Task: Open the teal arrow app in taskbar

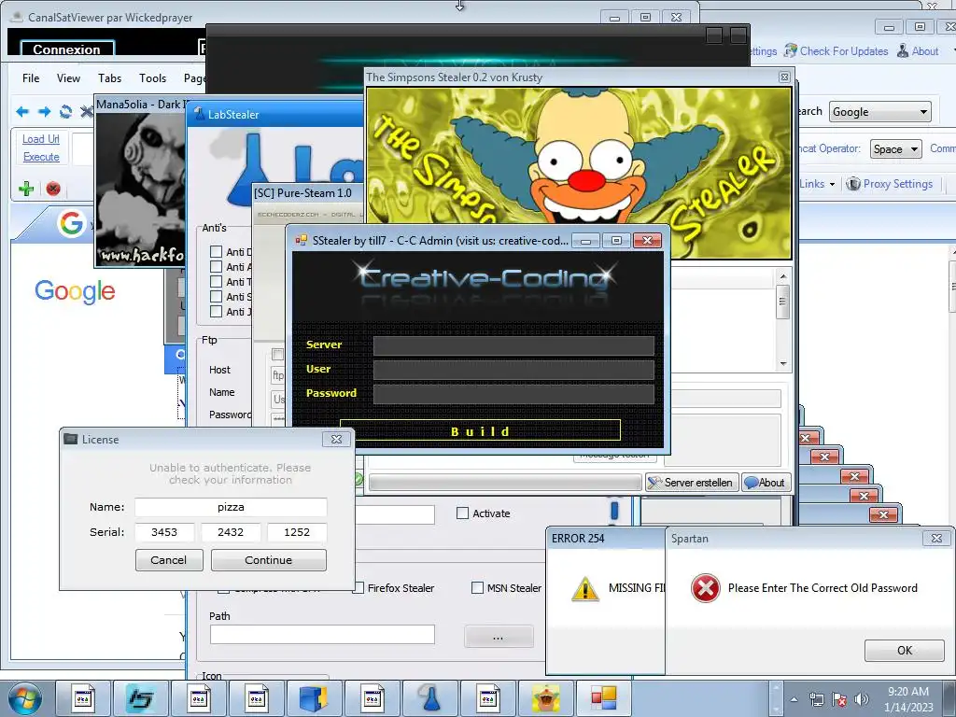Action: [x=141, y=698]
